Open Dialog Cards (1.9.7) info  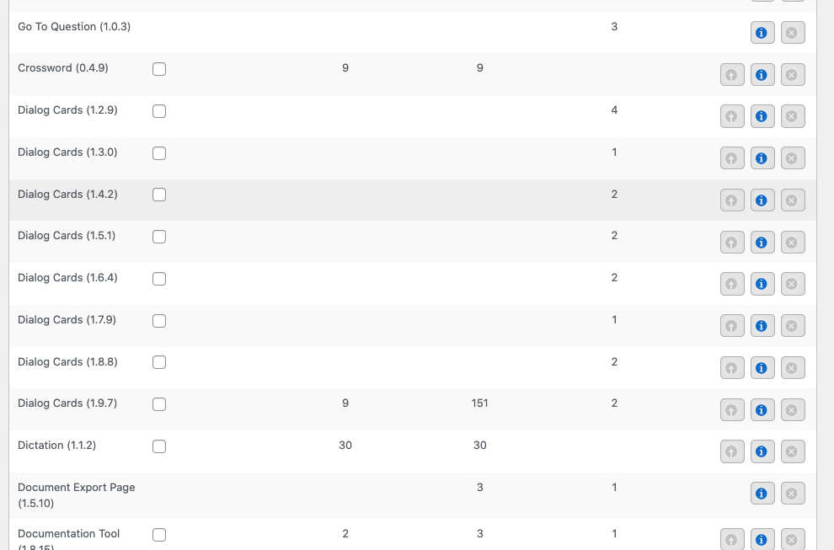tap(762, 410)
